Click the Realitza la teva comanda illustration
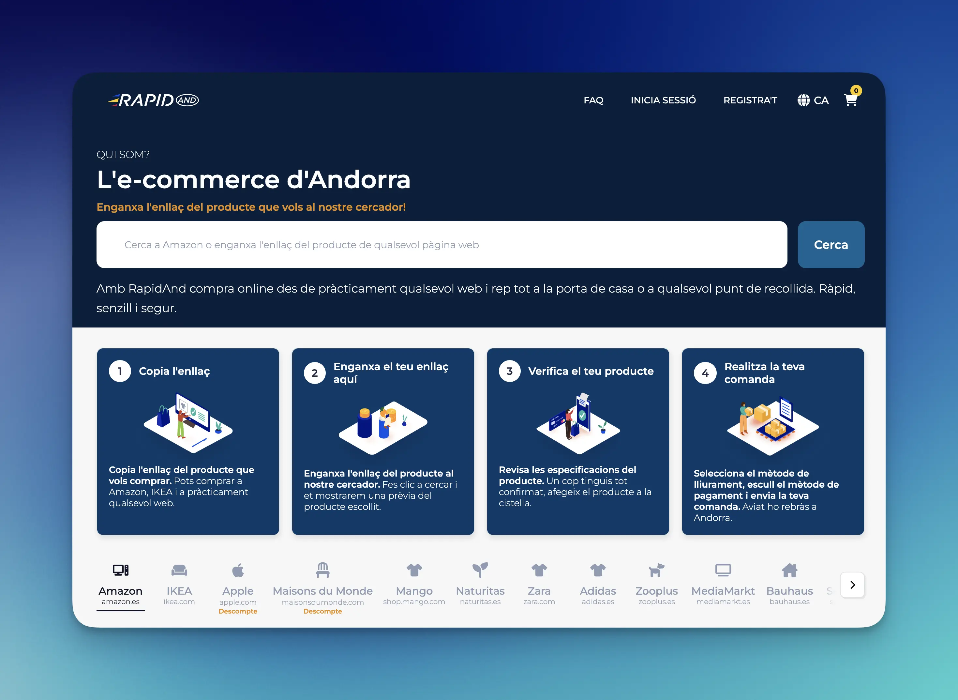 point(773,425)
